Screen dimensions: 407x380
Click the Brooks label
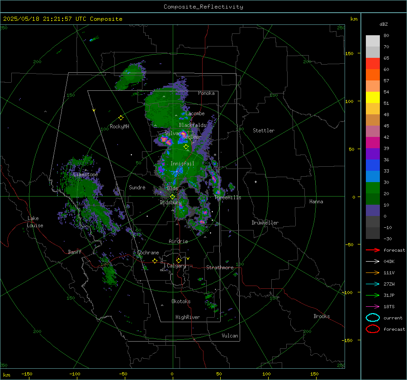pyautogui.click(x=322, y=316)
